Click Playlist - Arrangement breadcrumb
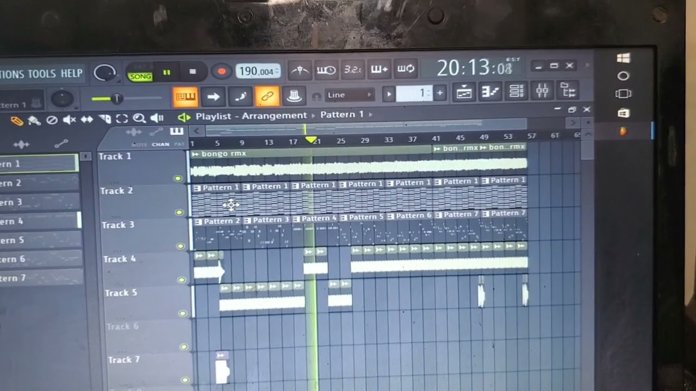Image resolution: width=696 pixels, height=391 pixels. click(x=251, y=116)
